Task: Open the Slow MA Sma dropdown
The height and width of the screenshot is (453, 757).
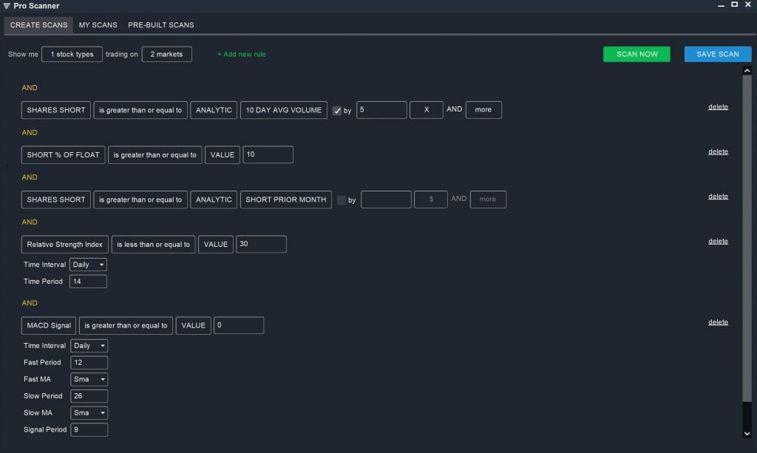Action: tap(89, 412)
